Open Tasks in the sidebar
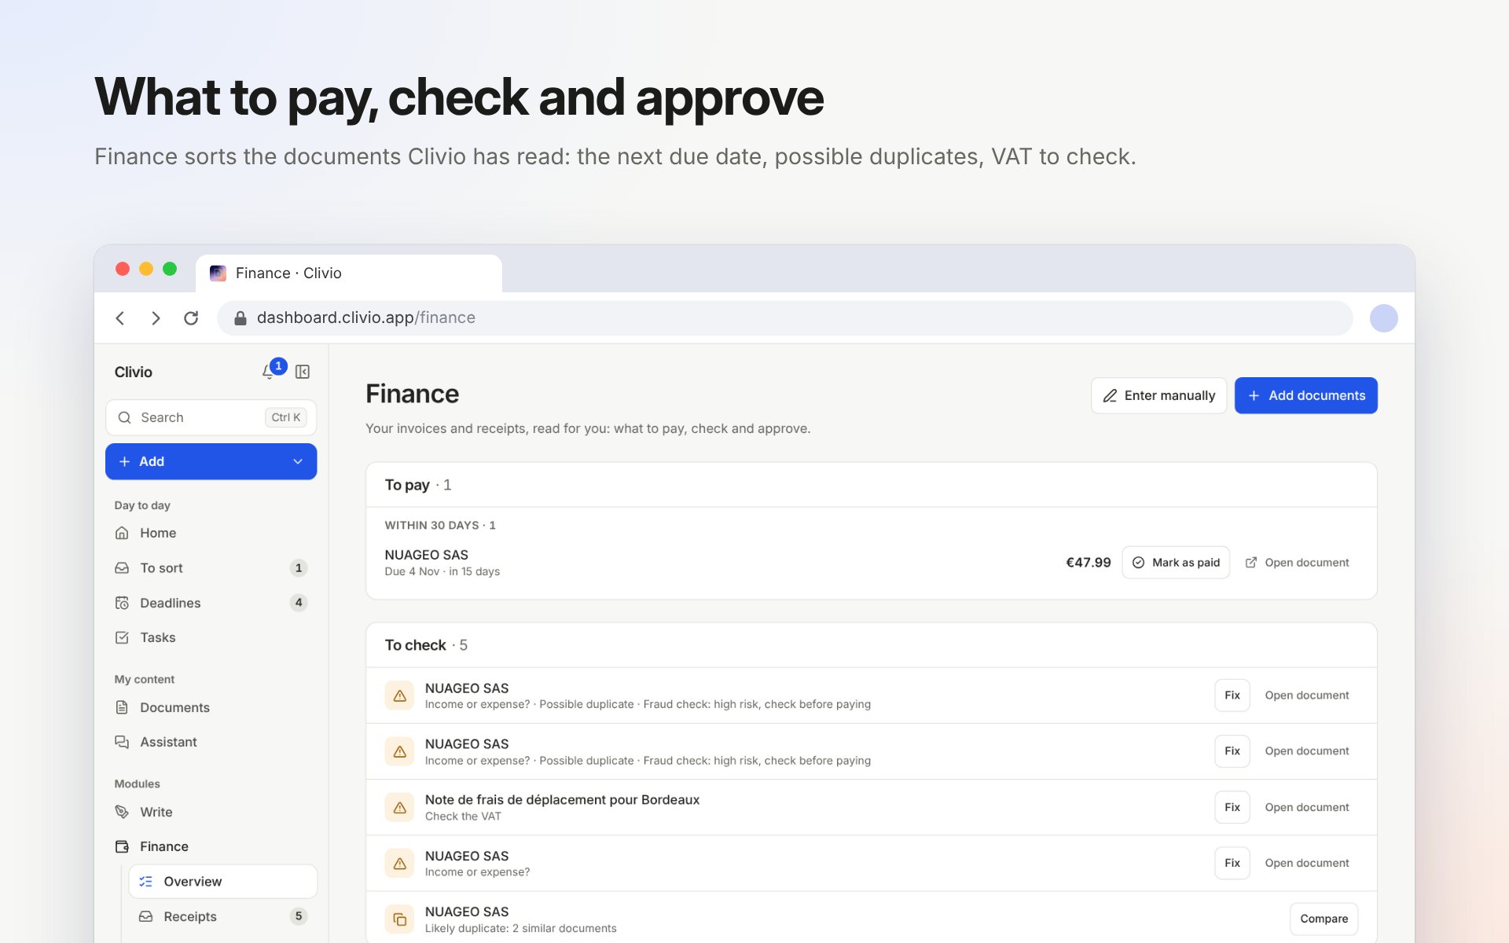 211,637
